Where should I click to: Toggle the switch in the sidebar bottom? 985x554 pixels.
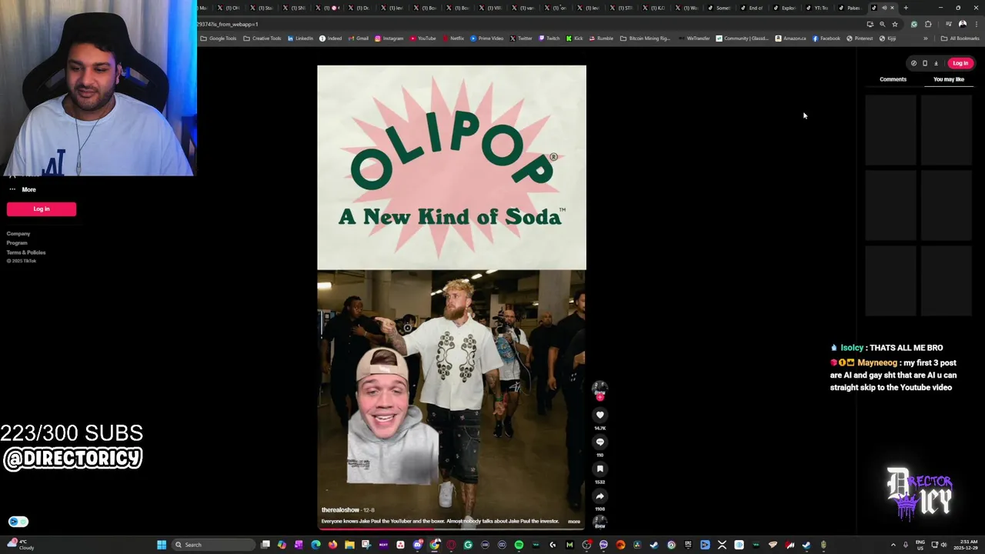click(18, 522)
